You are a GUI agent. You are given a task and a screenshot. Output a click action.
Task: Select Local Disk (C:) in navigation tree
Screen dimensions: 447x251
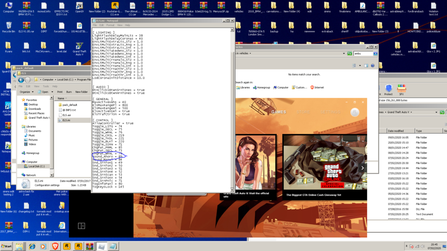point(34,167)
